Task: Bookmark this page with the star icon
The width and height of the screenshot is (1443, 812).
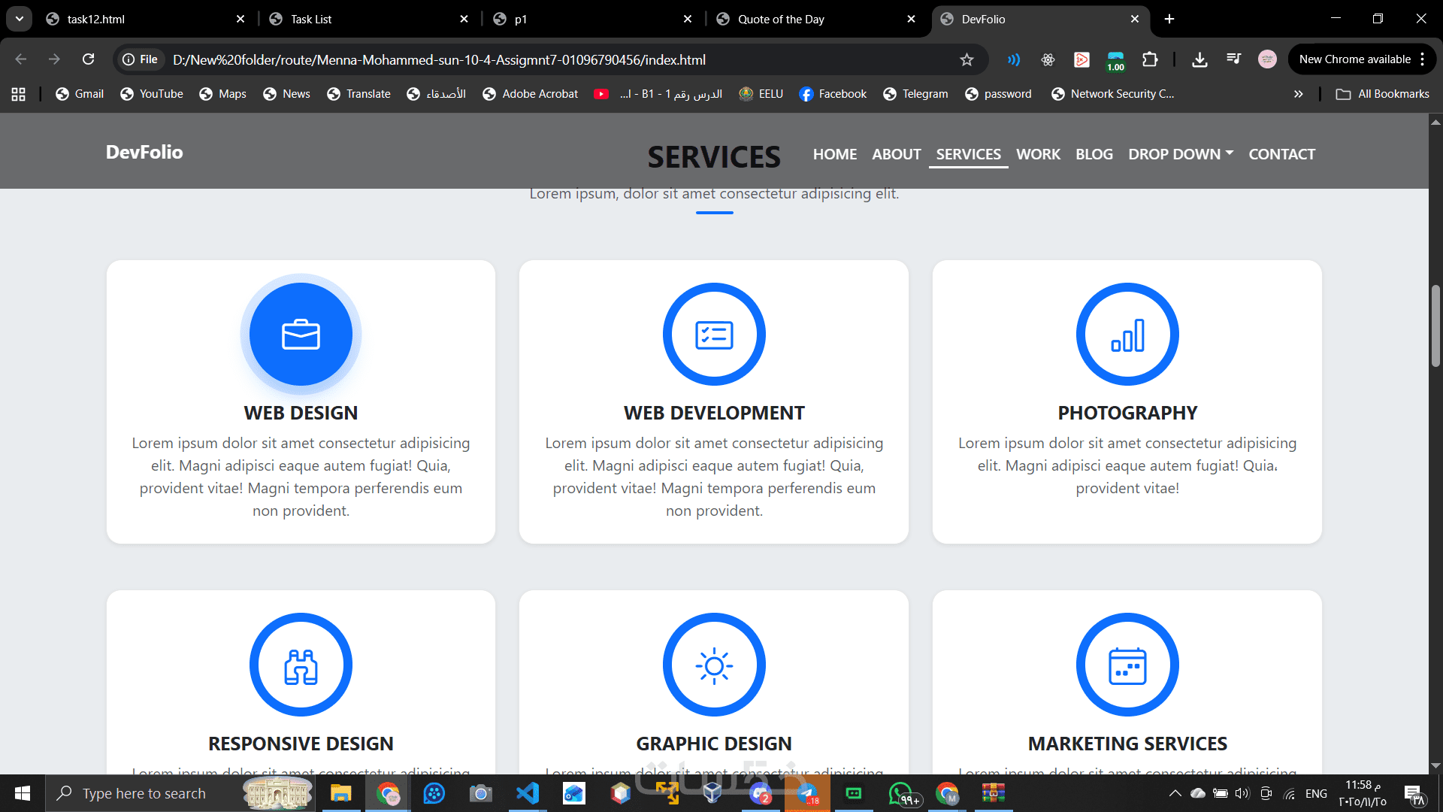Action: [967, 59]
